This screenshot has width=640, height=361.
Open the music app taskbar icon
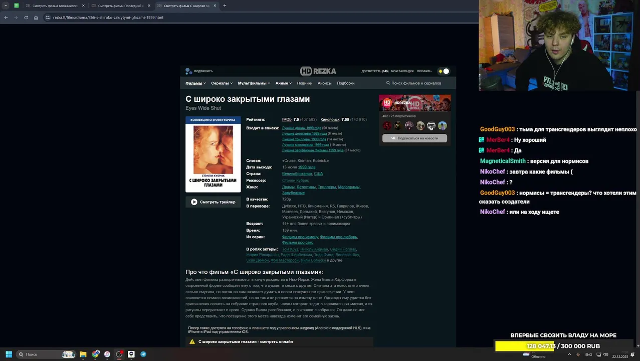tap(107, 354)
